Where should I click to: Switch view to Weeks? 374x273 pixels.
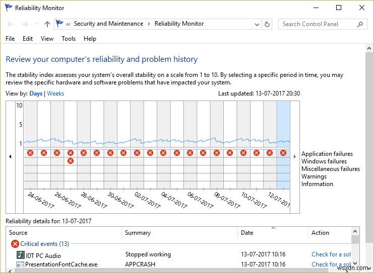pyautogui.click(x=55, y=94)
